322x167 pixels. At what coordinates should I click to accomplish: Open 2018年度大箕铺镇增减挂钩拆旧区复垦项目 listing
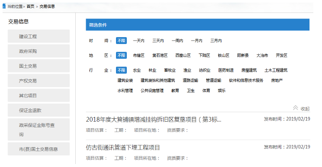coord(153,120)
